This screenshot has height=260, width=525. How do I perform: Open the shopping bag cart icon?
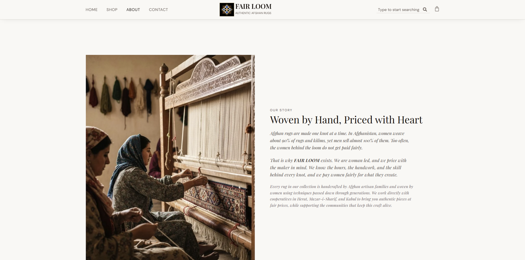[437, 9]
